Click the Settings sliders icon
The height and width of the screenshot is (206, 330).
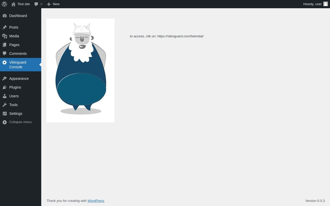5,114
